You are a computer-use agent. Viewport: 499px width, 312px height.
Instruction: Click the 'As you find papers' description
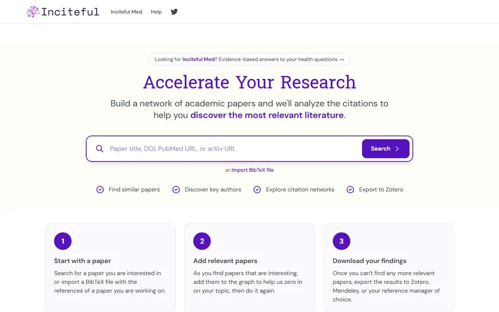[248, 282]
